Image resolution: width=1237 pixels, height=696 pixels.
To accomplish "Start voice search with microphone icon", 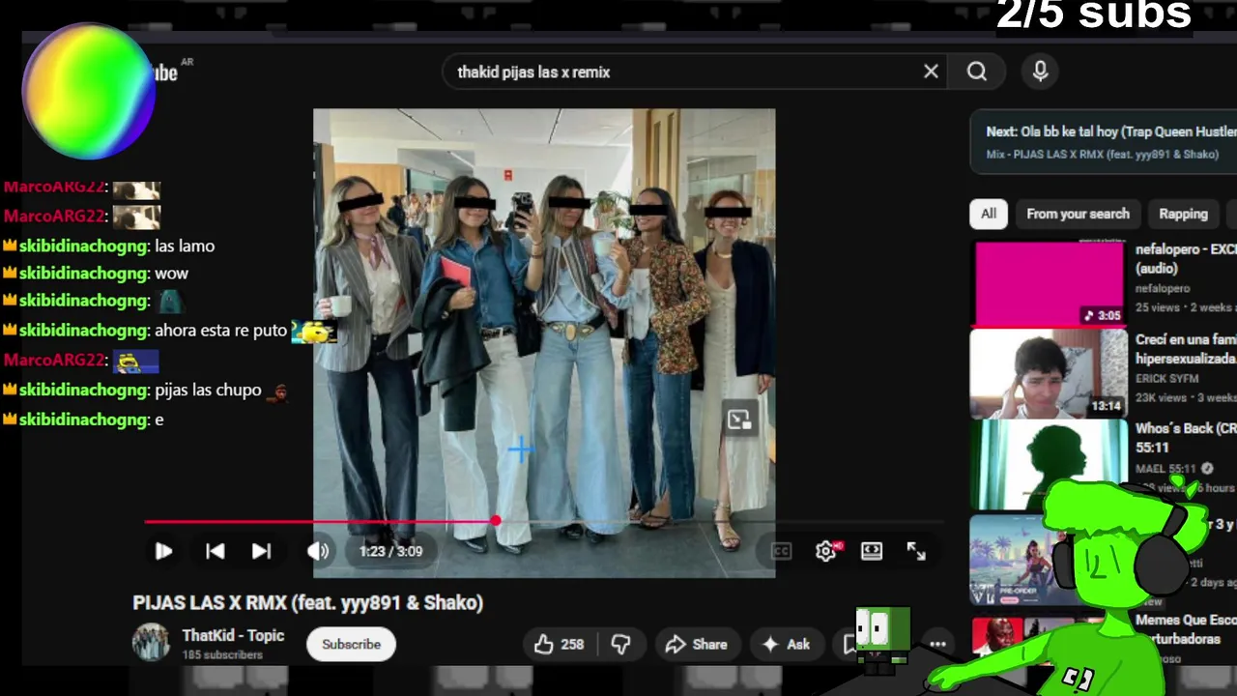I will (x=1040, y=72).
